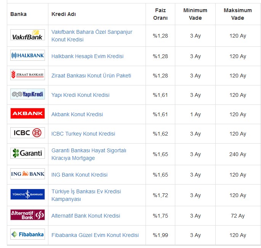Screen dimensions: 261x248
Task: Open the Türkiye İş Bankası logo
Action: (28, 194)
